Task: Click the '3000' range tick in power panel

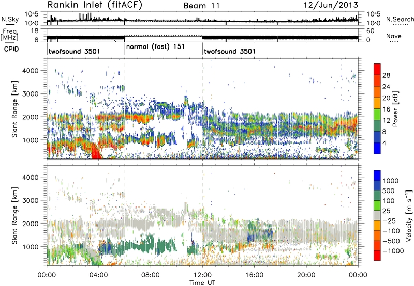Action: (x=31, y=94)
